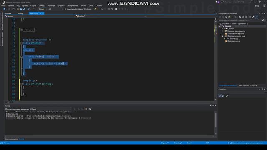Switch to the Вывод bottom tab

pos(22,139)
